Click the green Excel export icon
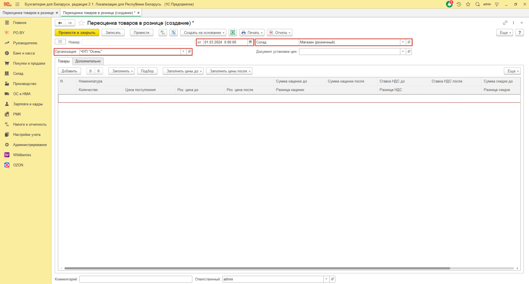Screen dimensions: 529x284 (x=233, y=33)
